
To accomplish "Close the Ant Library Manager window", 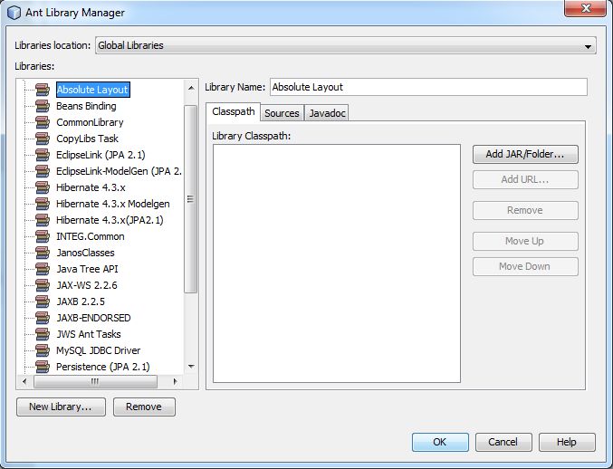I will pyautogui.click(x=585, y=8).
